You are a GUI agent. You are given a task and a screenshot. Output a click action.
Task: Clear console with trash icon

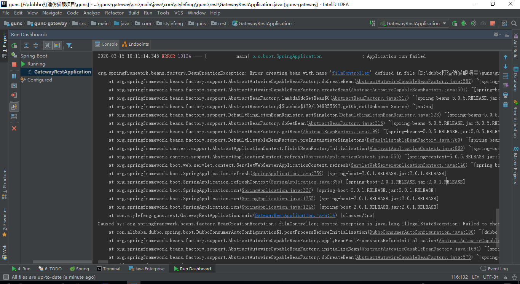coord(506,105)
